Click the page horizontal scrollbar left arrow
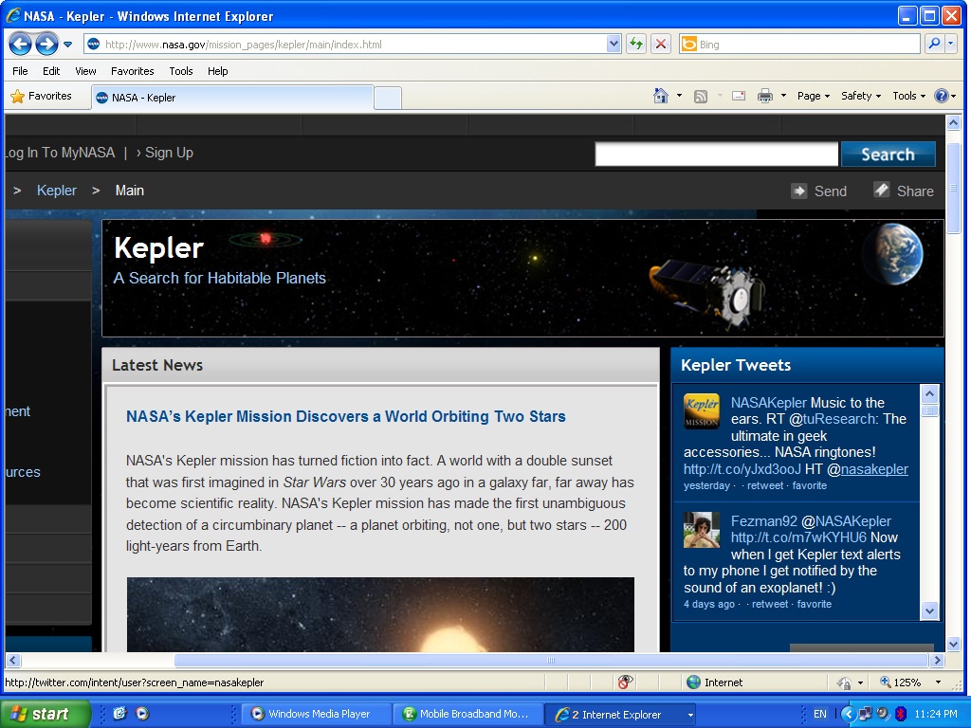This screenshot has width=971, height=728. (13, 661)
